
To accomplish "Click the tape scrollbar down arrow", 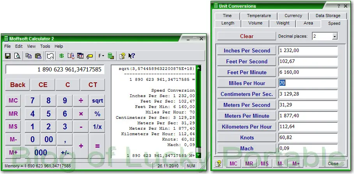I will 198,155.
